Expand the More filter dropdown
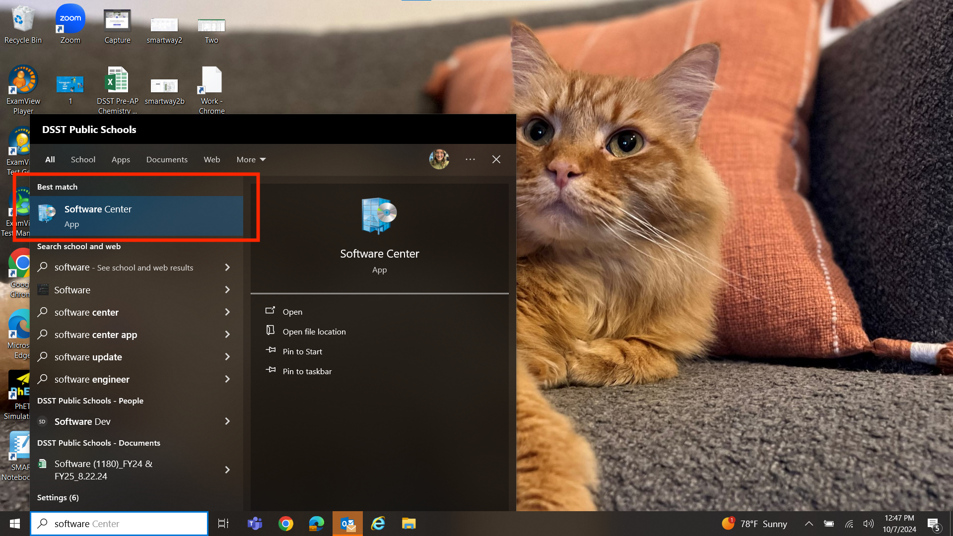Viewport: 953px width, 536px height. point(251,159)
